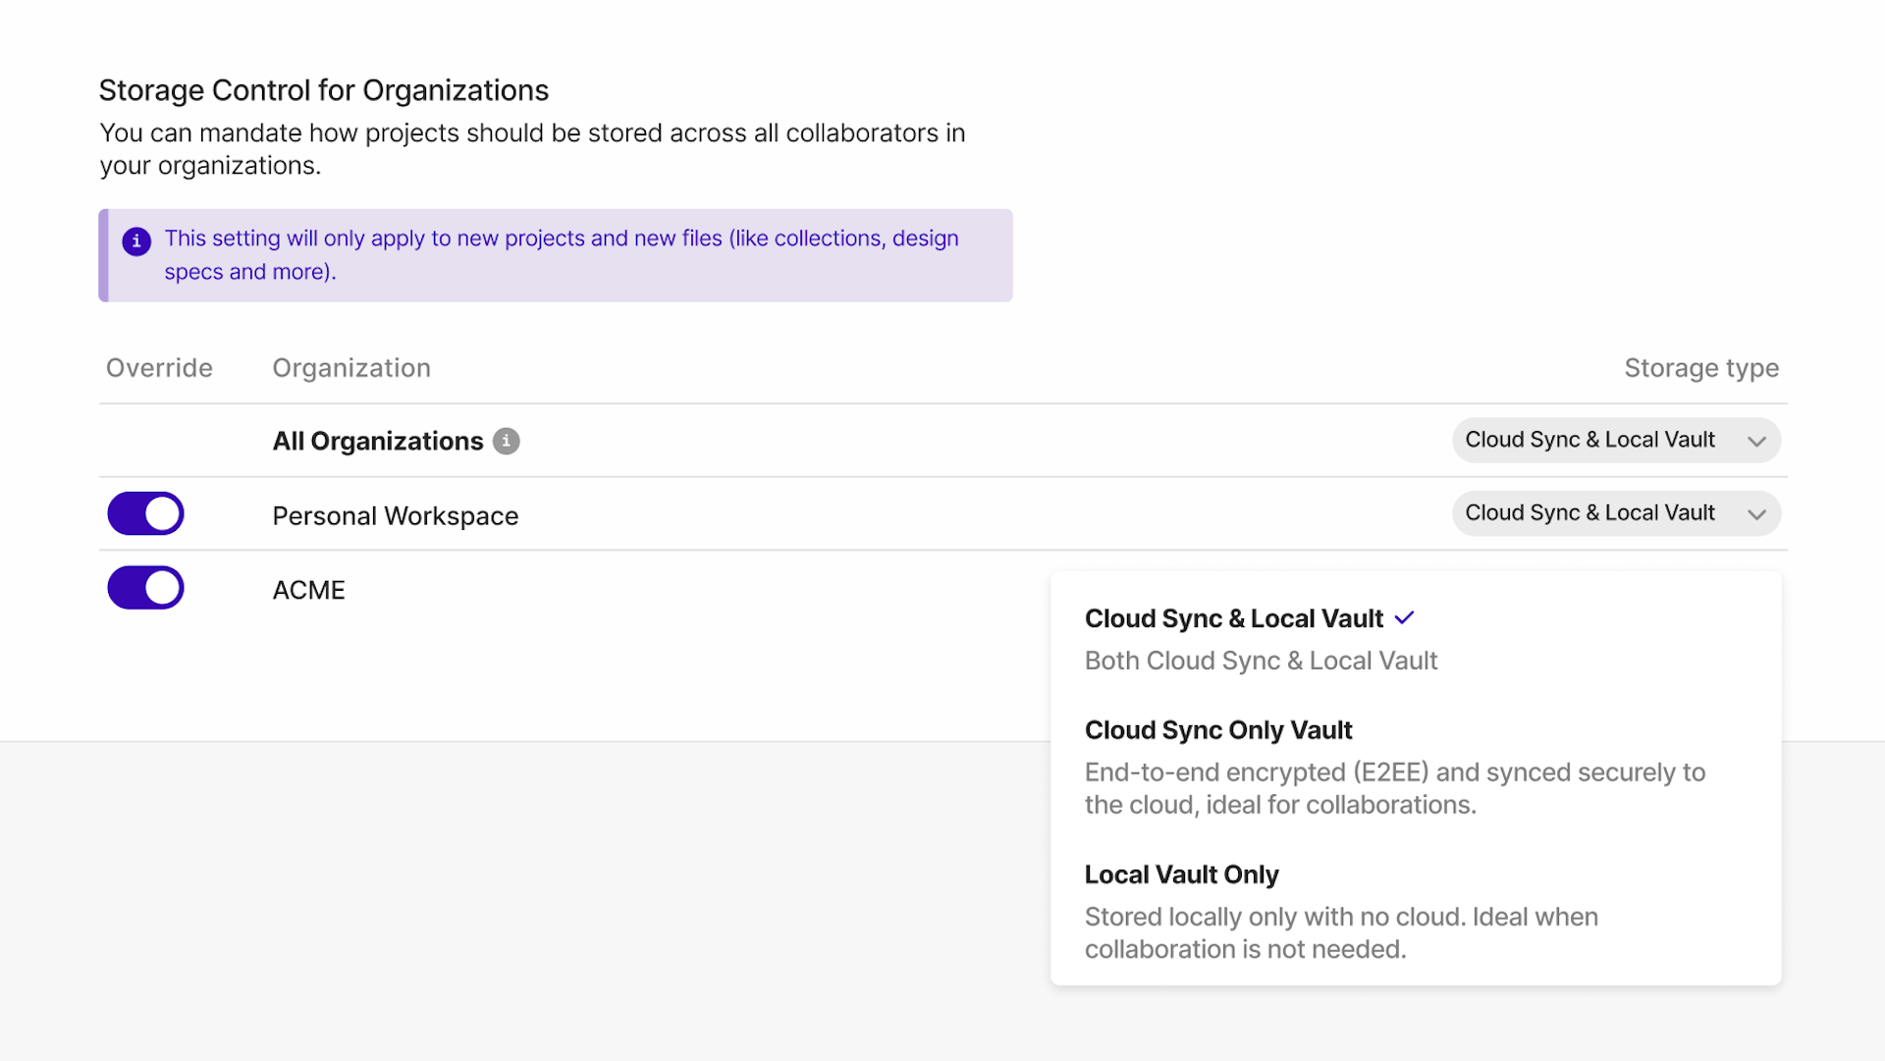Click the circled i inside the notice box
The height and width of the screenshot is (1061, 1885).
tap(135, 240)
